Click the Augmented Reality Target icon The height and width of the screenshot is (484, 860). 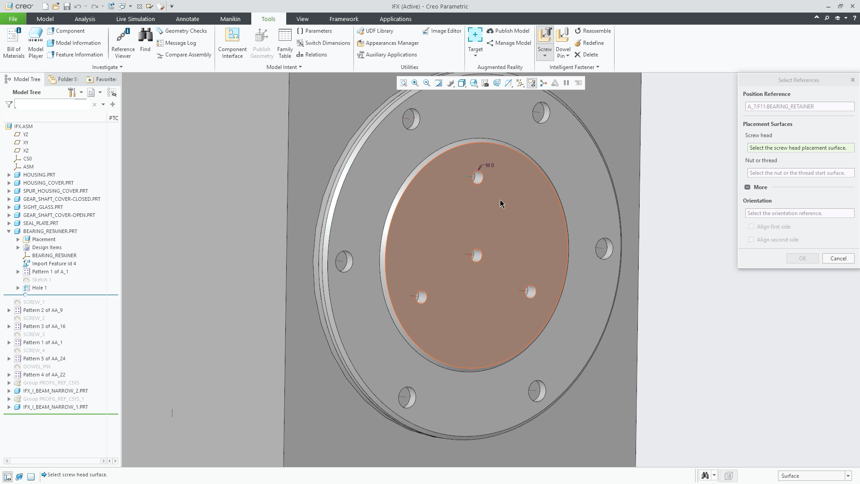(x=475, y=35)
